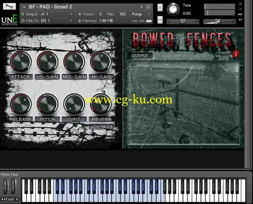Collapse the instrument header with the small arrow
253x204 pixels.
[24, 7]
